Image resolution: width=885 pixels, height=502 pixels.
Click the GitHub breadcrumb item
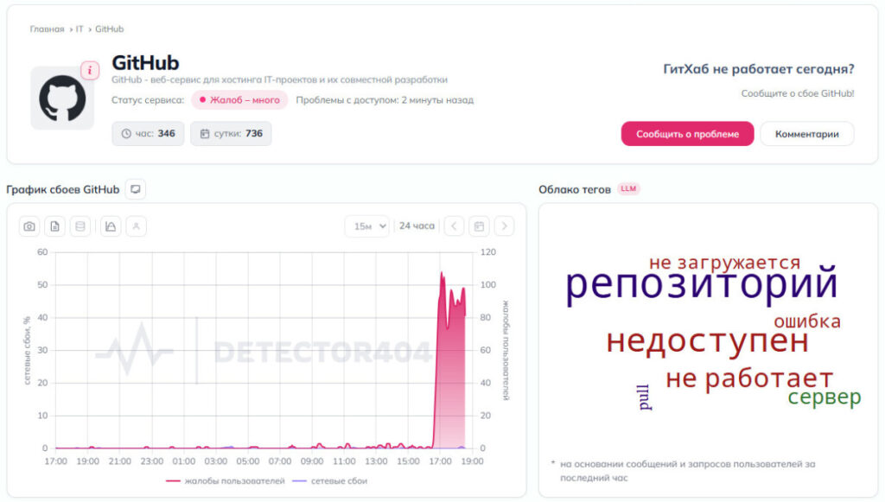point(109,29)
